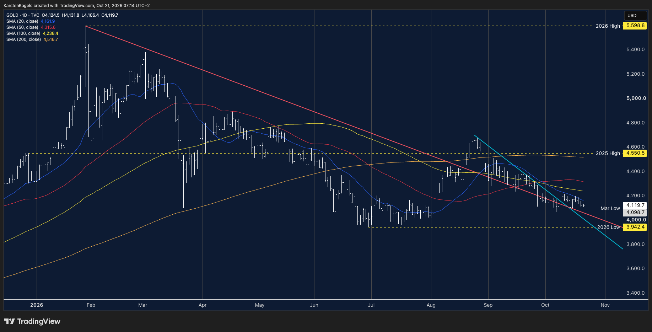Screen dimensions: 652x332
Task: Click the May label on time axis
Action: (260, 305)
